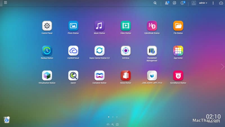Launch Container Station
225x127 pixels.
click(100, 76)
